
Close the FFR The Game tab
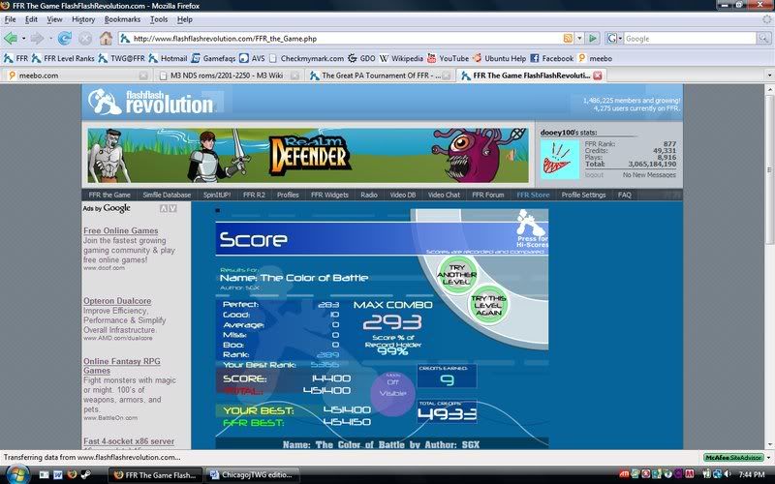[597, 75]
